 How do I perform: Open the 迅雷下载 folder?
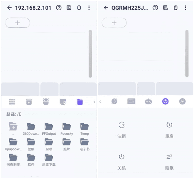[49, 160]
